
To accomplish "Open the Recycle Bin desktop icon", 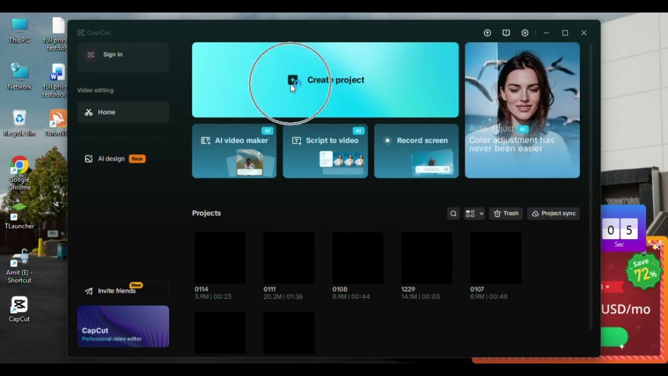I will point(19,123).
